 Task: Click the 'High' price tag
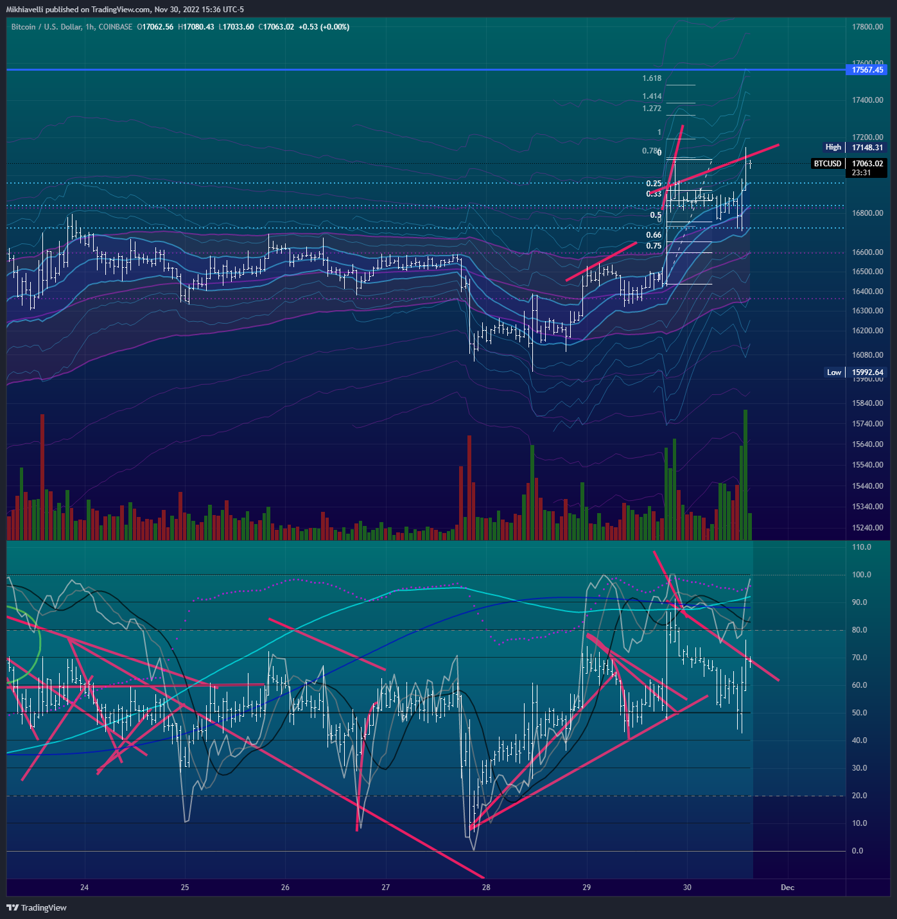click(833, 147)
